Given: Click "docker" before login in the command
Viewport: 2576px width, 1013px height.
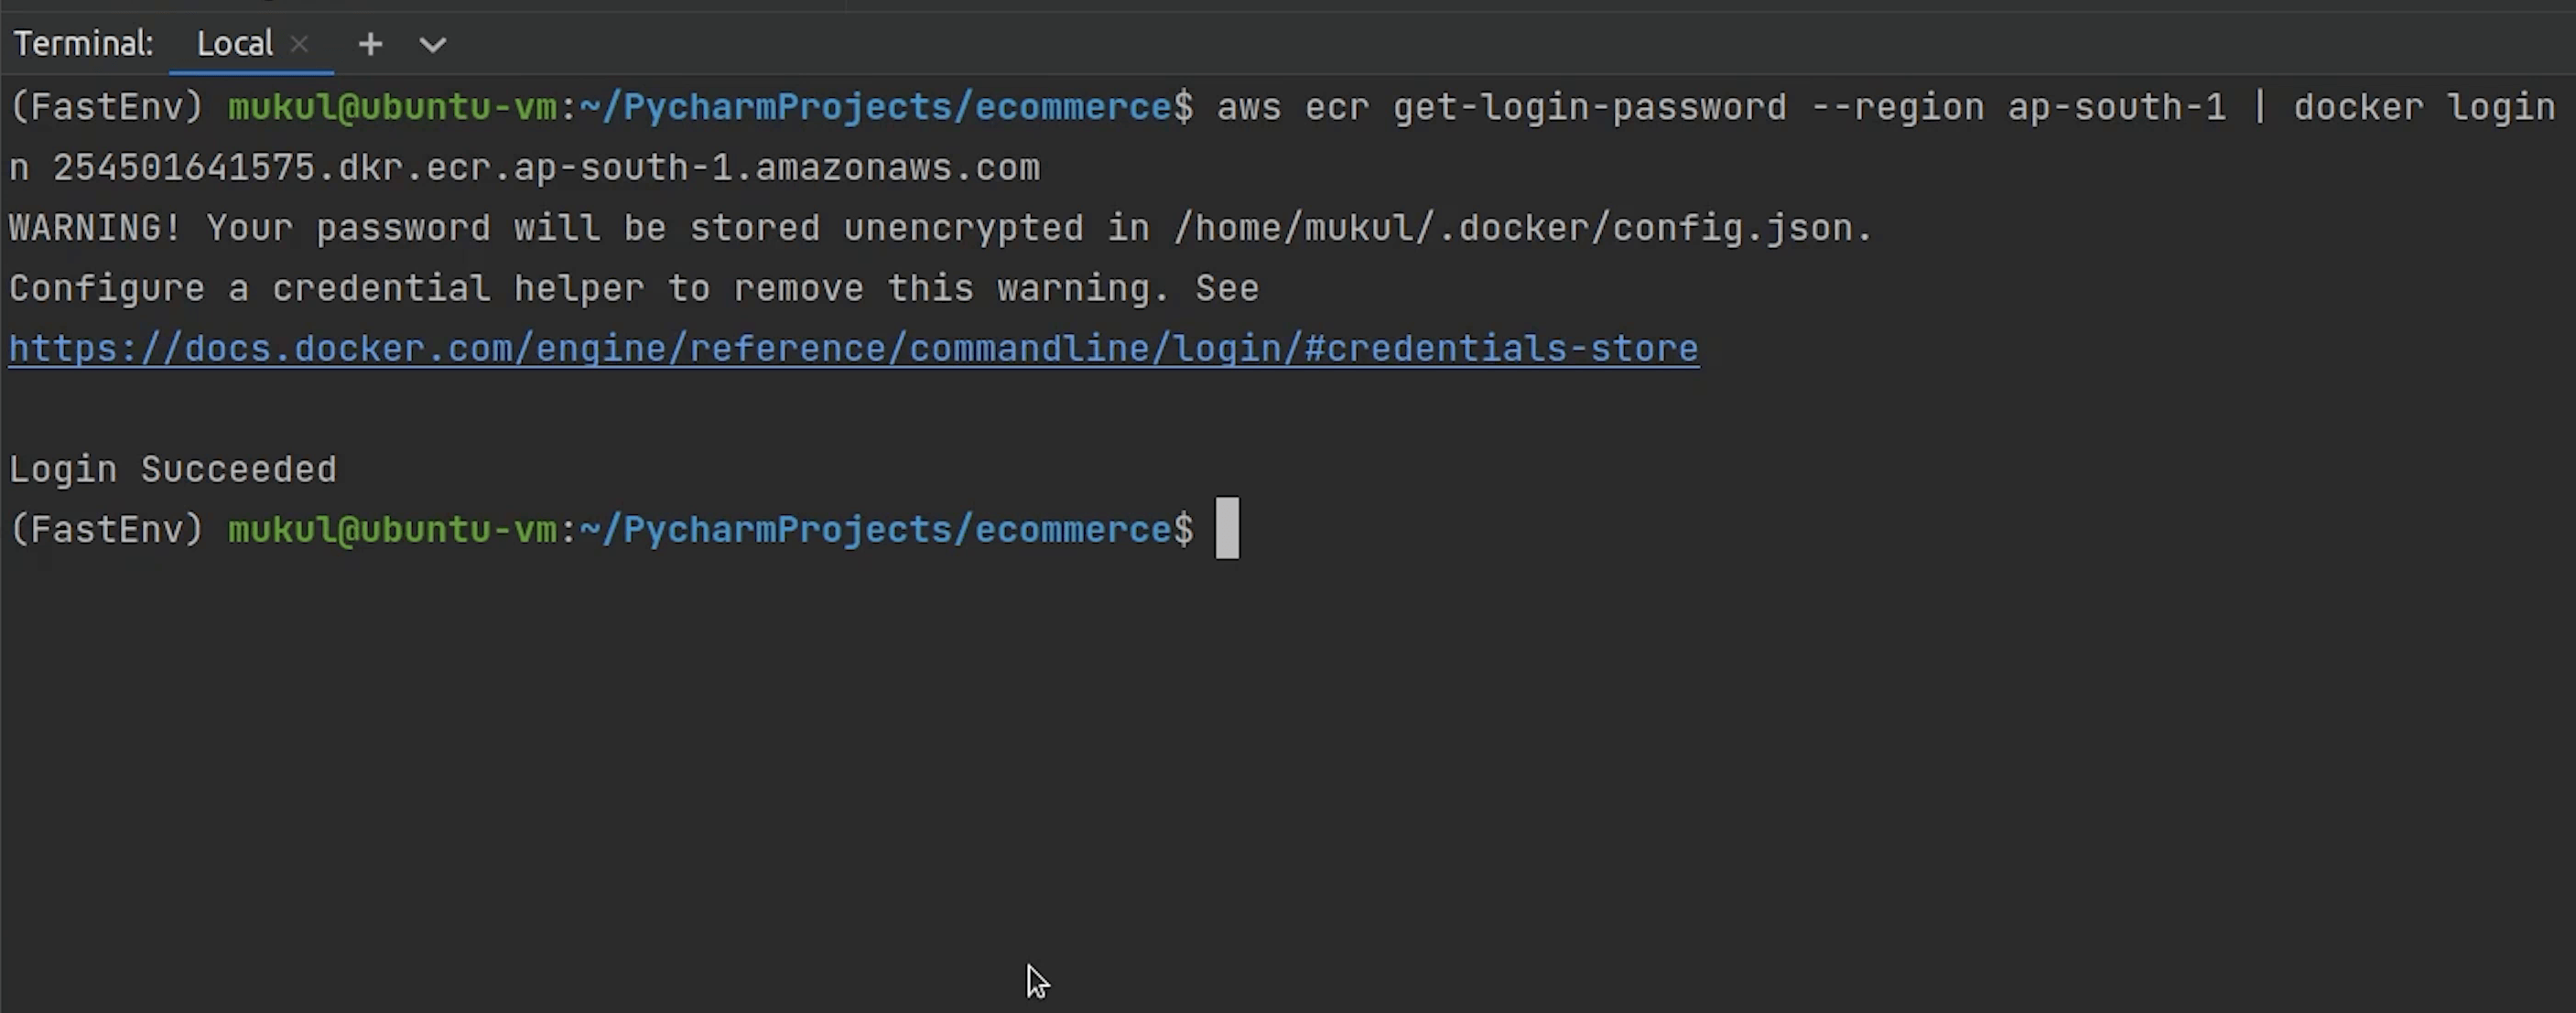Looking at the screenshot, I should point(2358,107).
